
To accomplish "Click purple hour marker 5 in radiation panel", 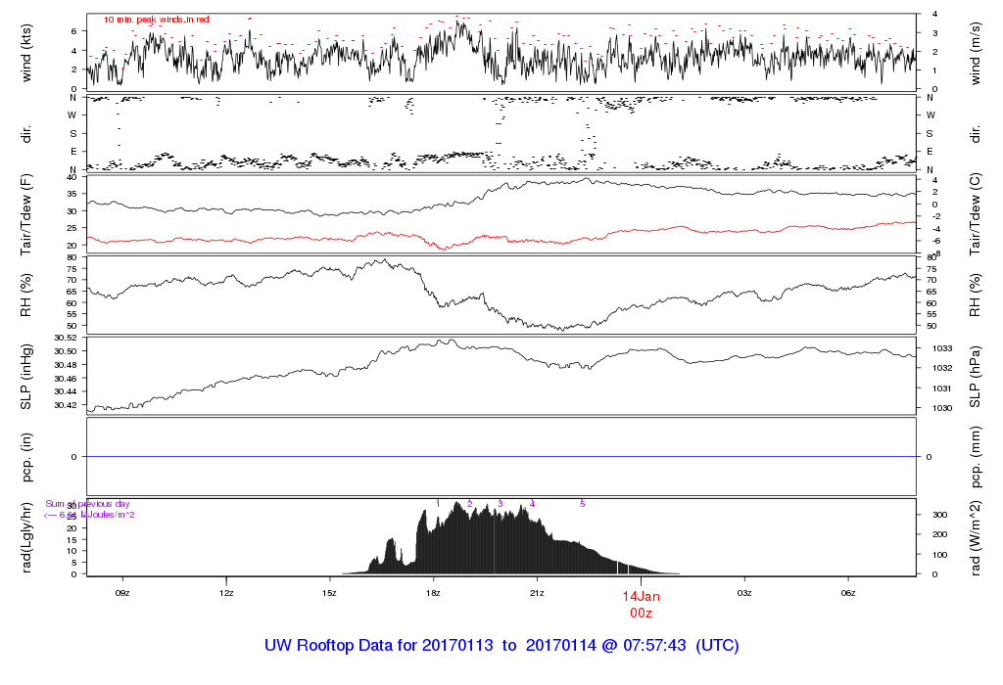I will pos(583,504).
